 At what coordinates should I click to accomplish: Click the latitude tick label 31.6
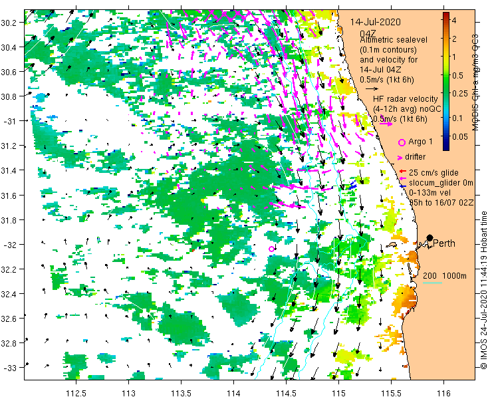click(9, 195)
